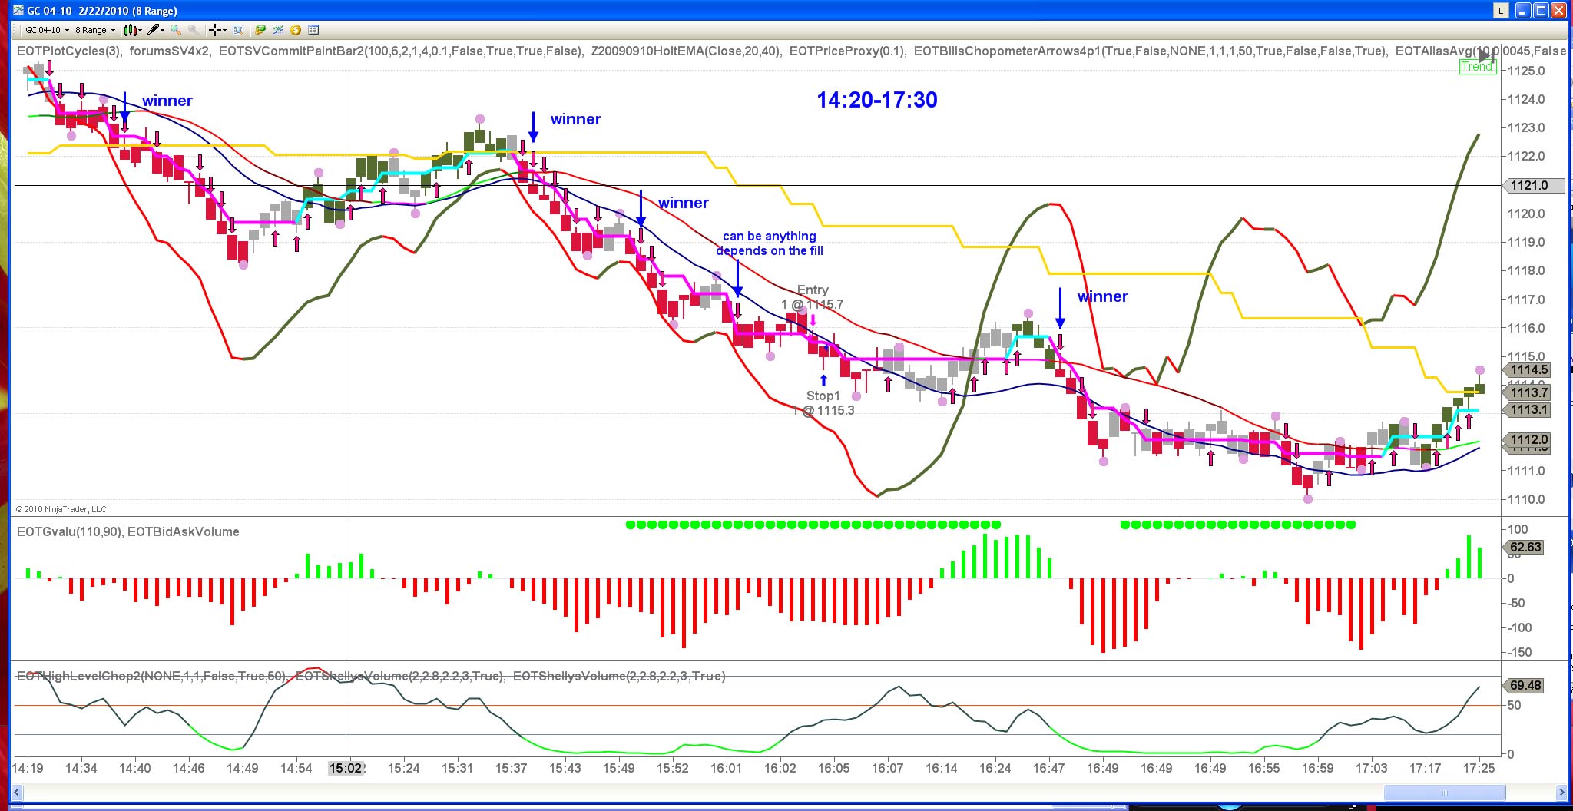Viewport: 1573px width, 811px height.
Task: Click the Entry 1 @ 1115.7 label
Action: [813, 297]
